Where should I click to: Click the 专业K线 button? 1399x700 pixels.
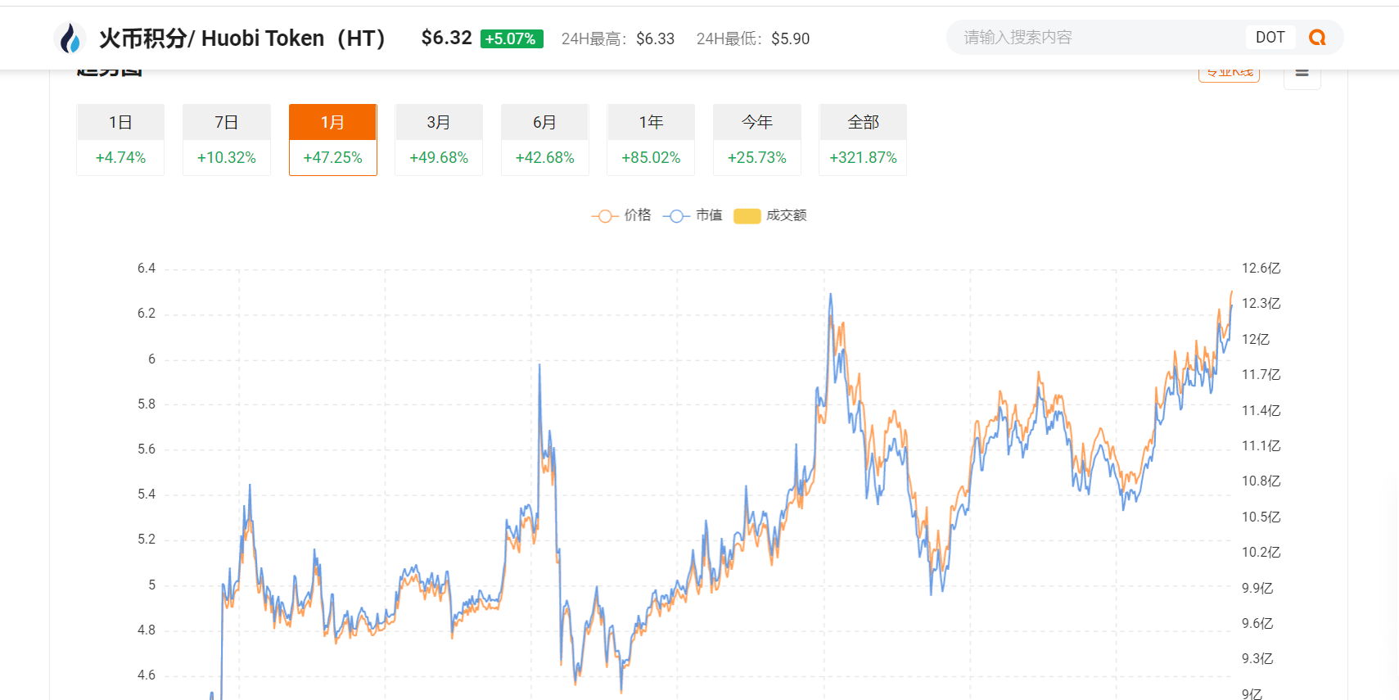1229,75
